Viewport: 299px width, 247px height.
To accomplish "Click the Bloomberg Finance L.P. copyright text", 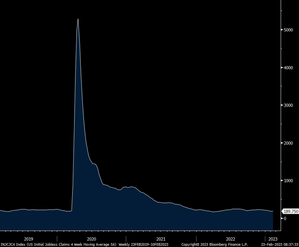I will (215, 245).
